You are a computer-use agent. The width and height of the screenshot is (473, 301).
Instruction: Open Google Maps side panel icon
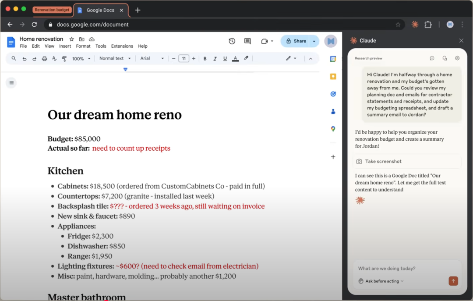tap(333, 129)
